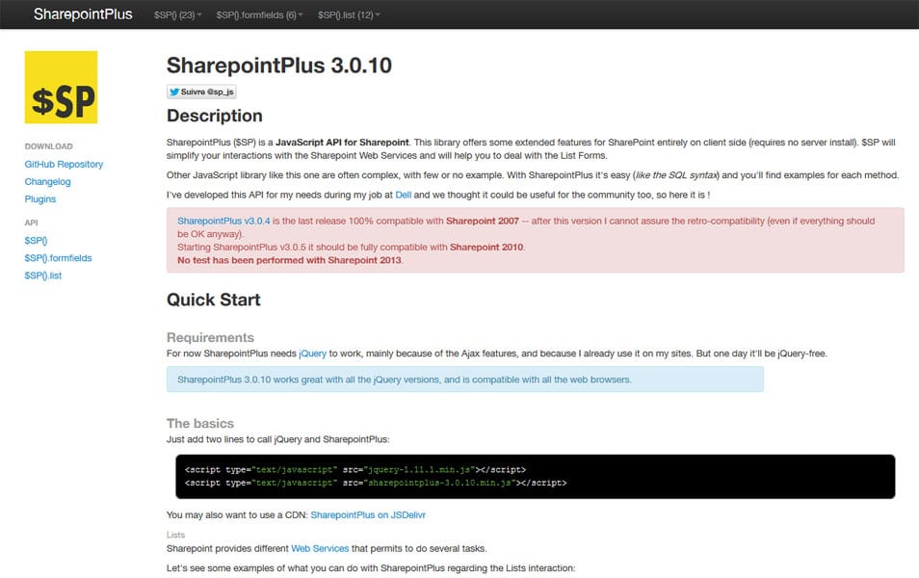Viewport: 919px width, 578px height.
Task: Click the yellow $SP logo image
Action: click(x=61, y=88)
